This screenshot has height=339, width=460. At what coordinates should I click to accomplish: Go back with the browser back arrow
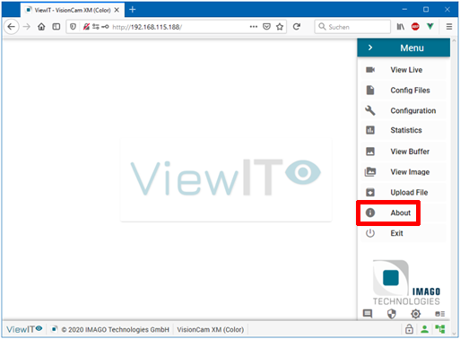[12, 27]
